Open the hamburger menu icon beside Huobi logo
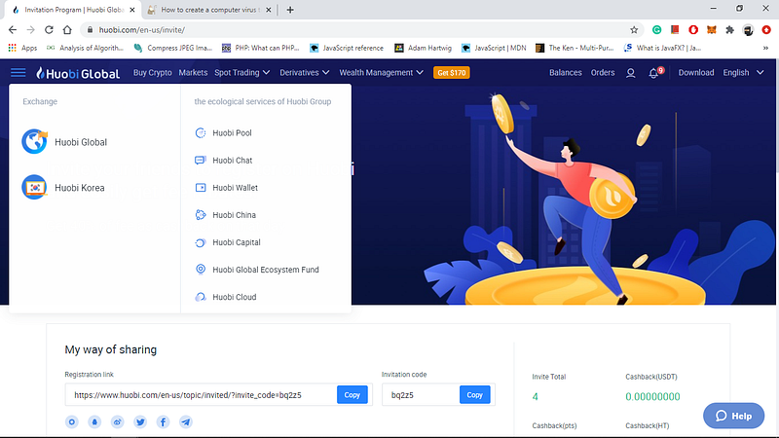This screenshot has width=779, height=438. pos(18,72)
